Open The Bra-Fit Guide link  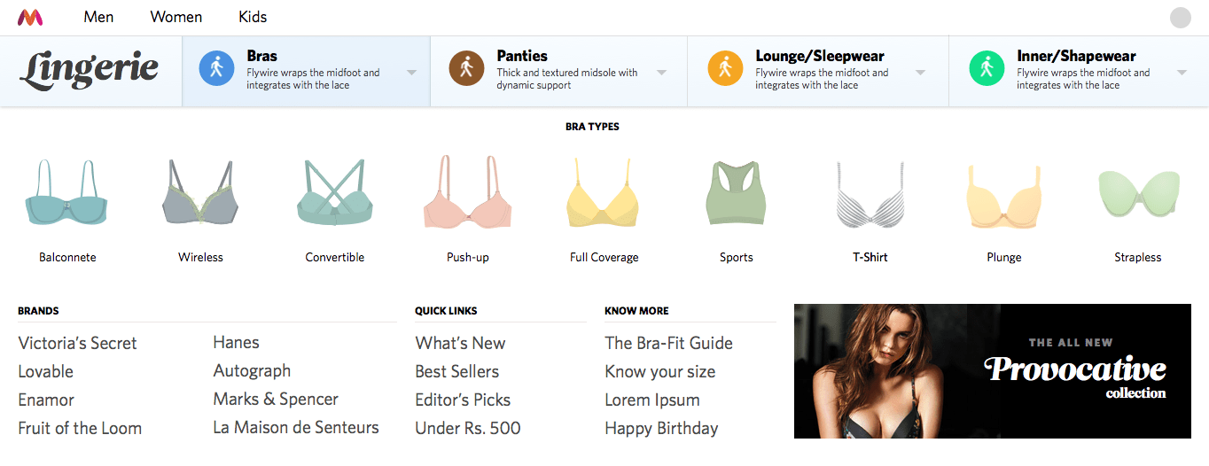click(x=668, y=343)
